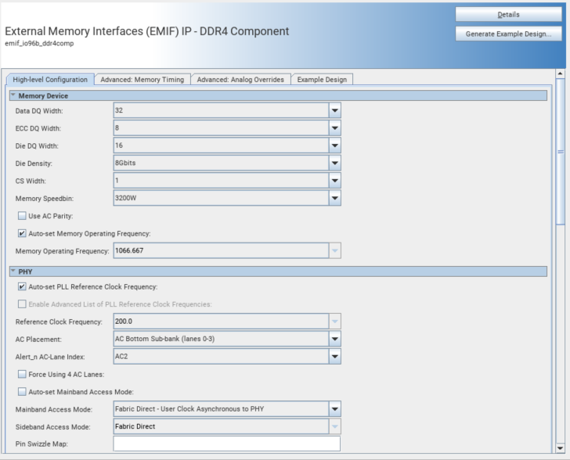Select the Example Design tab
Viewport: 570px width, 460px height.
[323, 79]
